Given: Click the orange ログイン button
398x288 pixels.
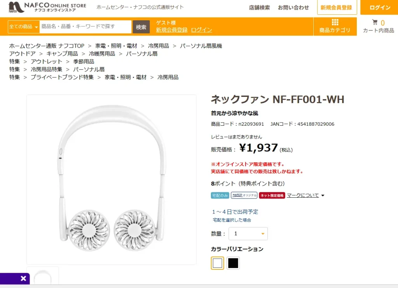Looking at the screenshot, I should coord(379,8).
